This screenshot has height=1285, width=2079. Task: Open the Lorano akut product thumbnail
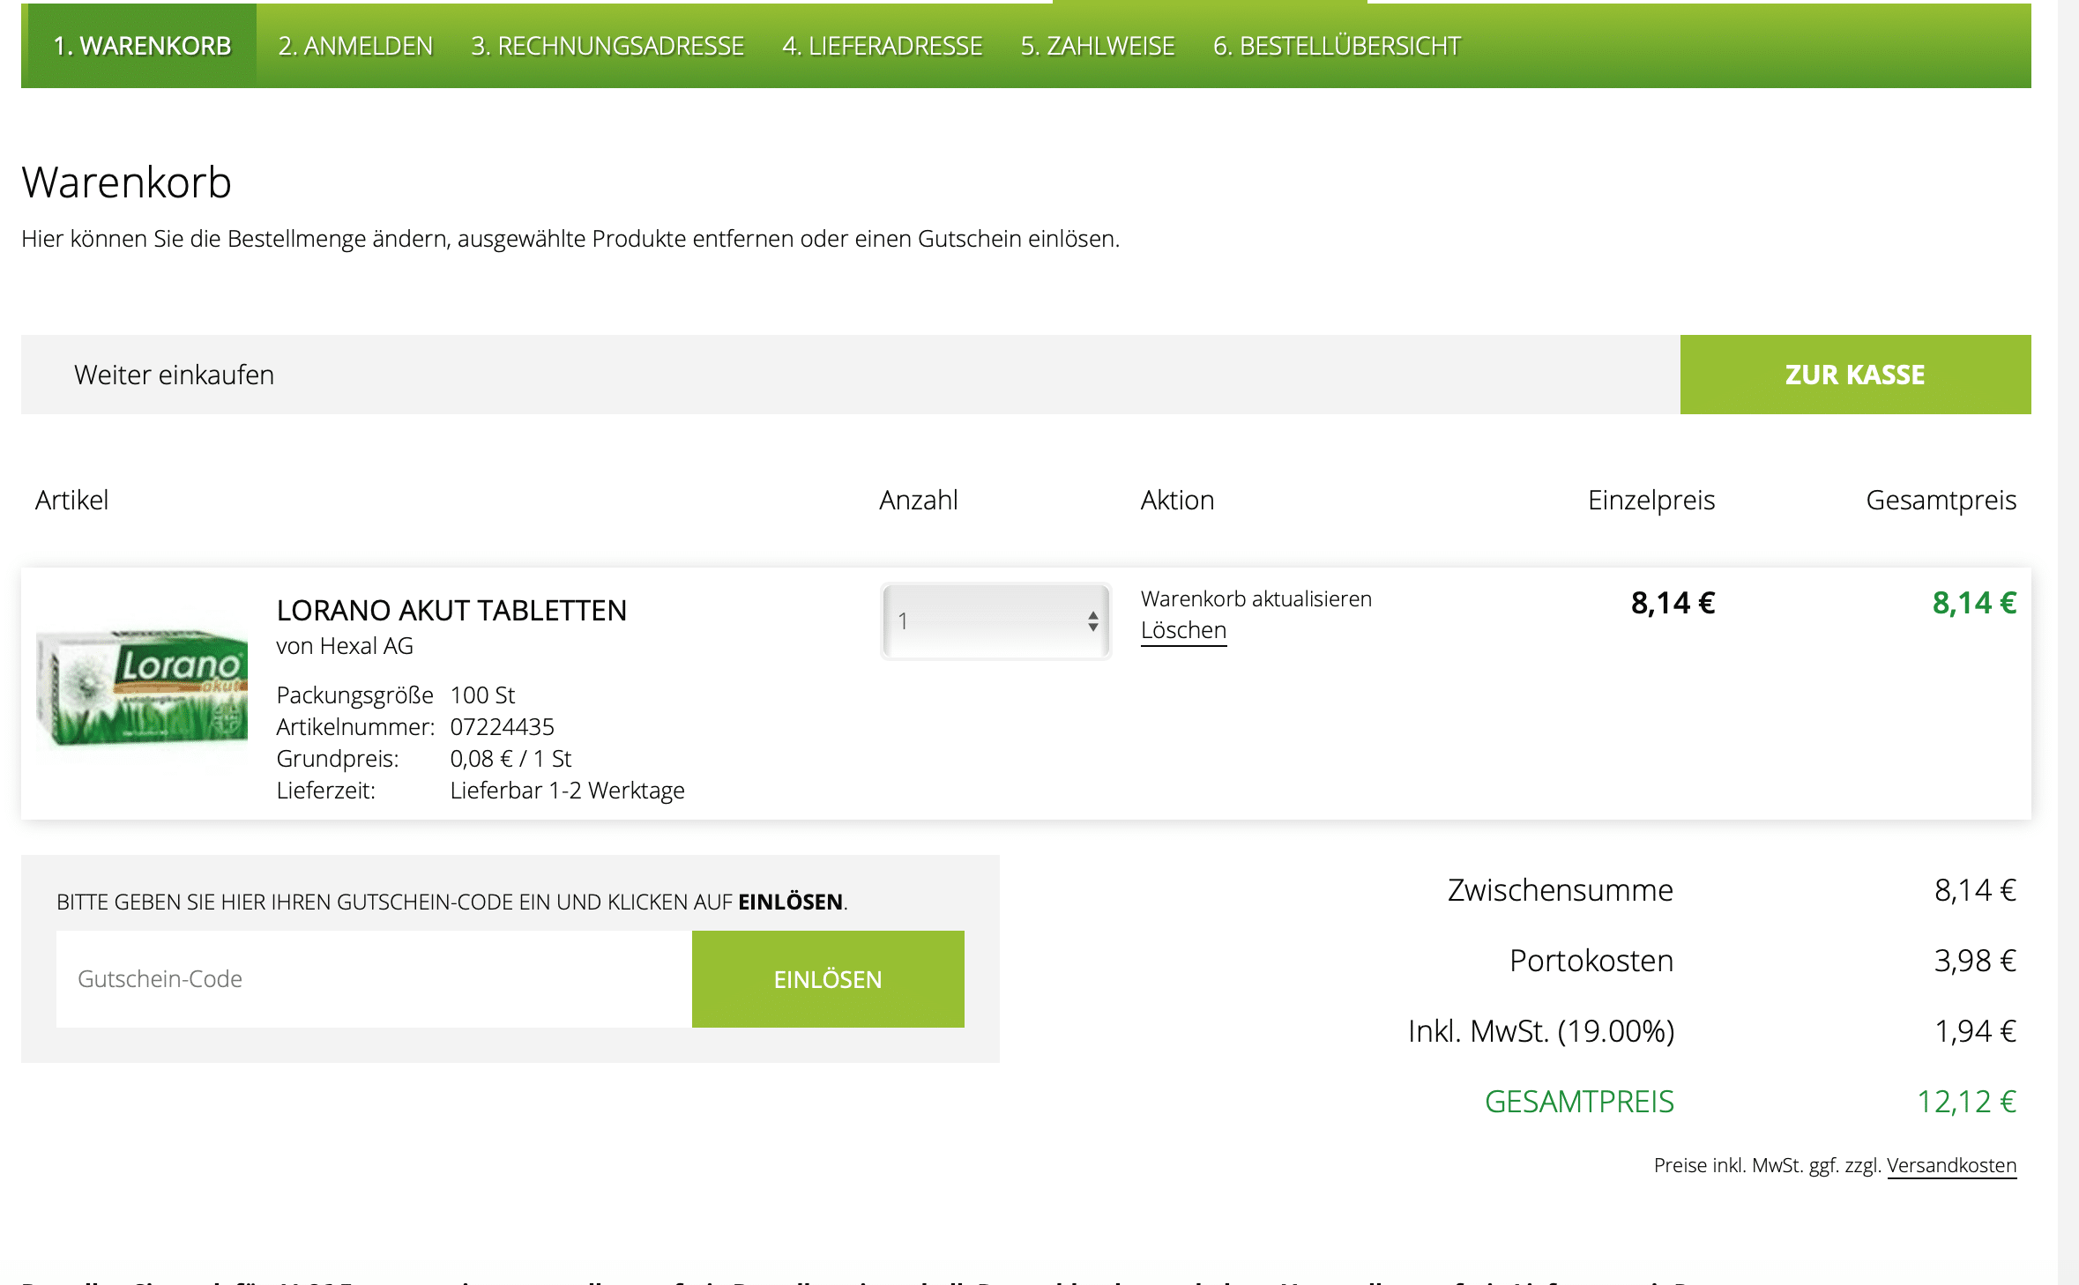point(142,687)
